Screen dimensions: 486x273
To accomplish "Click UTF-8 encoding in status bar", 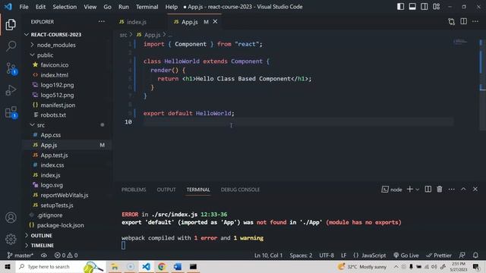I will [327, 256].
